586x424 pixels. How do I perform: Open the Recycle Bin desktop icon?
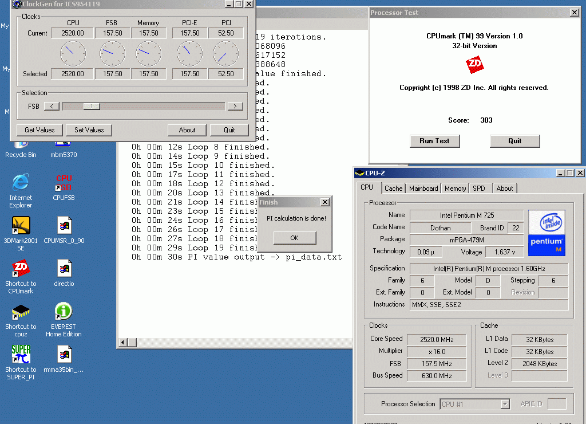pos(21,150)
